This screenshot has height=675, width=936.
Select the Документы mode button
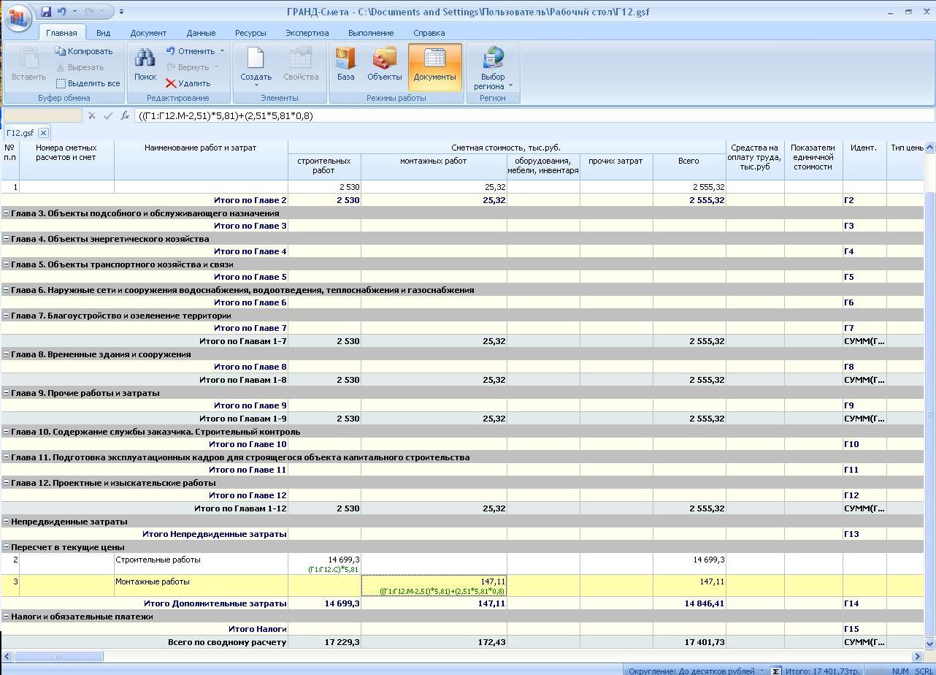point(434,59)
